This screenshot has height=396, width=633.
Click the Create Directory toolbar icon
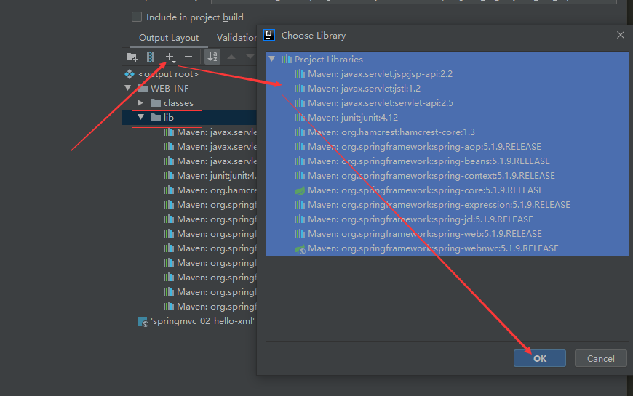point(132,57)
